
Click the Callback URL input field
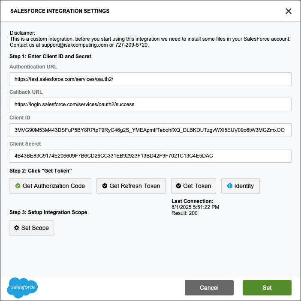click(x=150, y=104)
